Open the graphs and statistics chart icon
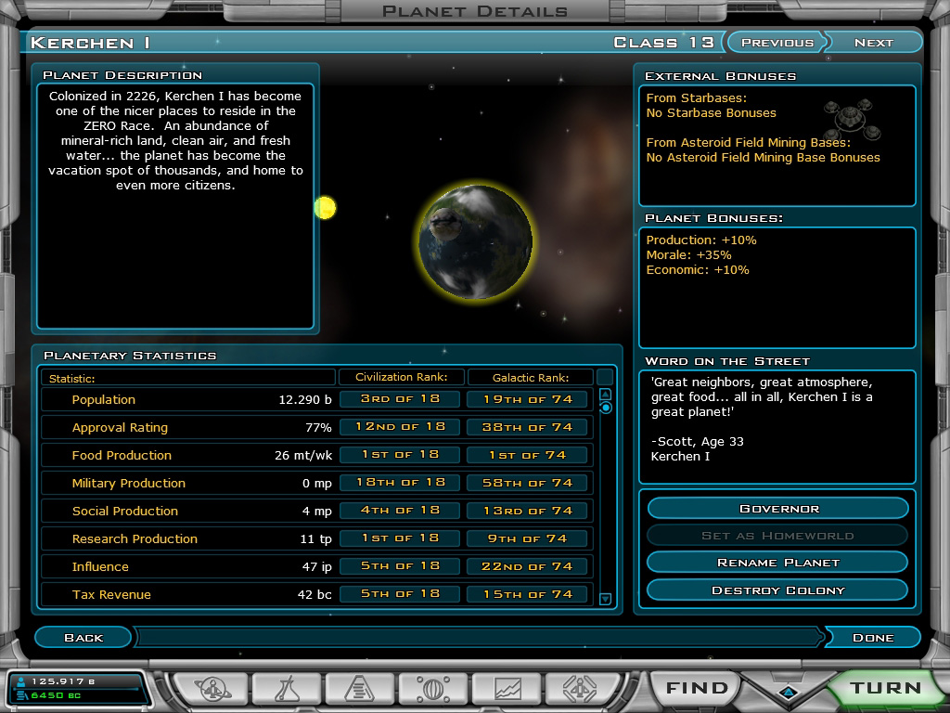 coord(507,690)
